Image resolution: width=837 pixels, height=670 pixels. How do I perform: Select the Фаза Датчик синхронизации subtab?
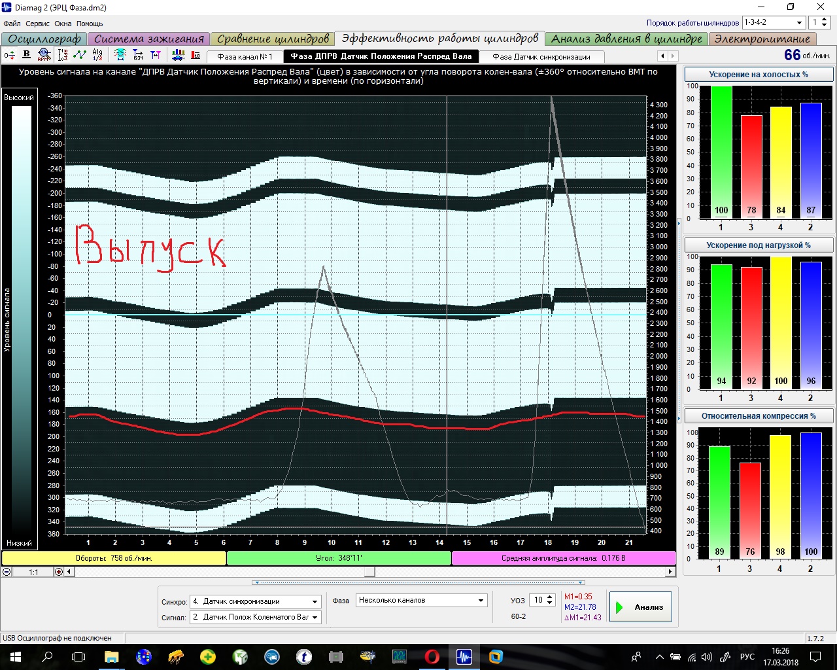tap(541, 57)
